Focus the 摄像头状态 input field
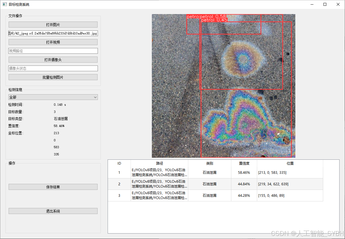The width and height of the screenshot is (345, 239). tap(53, 68)
